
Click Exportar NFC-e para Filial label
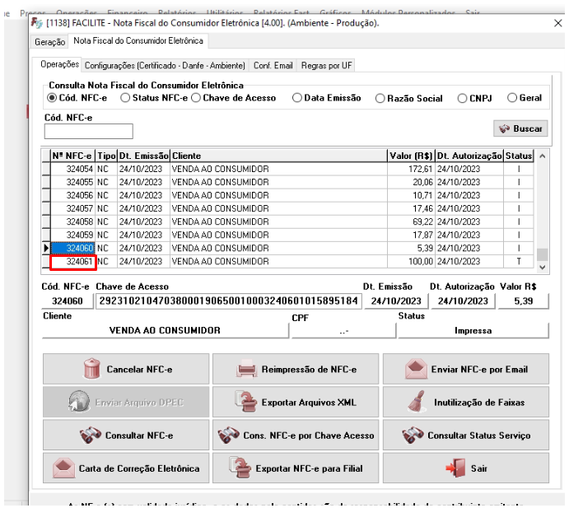(x=309, y=468)
